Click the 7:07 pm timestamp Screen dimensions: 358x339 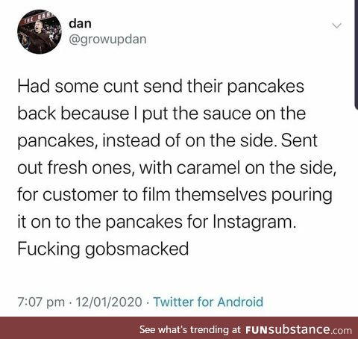point(41,302)
